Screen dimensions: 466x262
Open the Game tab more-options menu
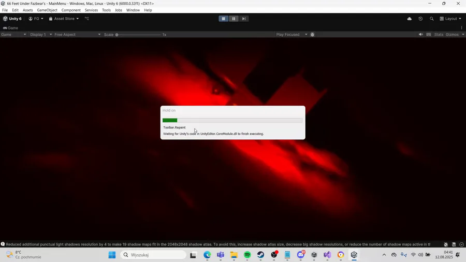tap(461, 27)
